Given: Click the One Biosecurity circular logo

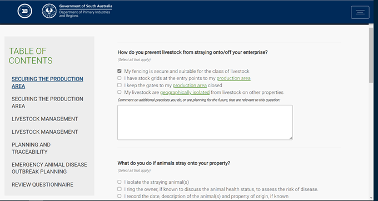Looking at the screenshot, I should click(24, 11).
